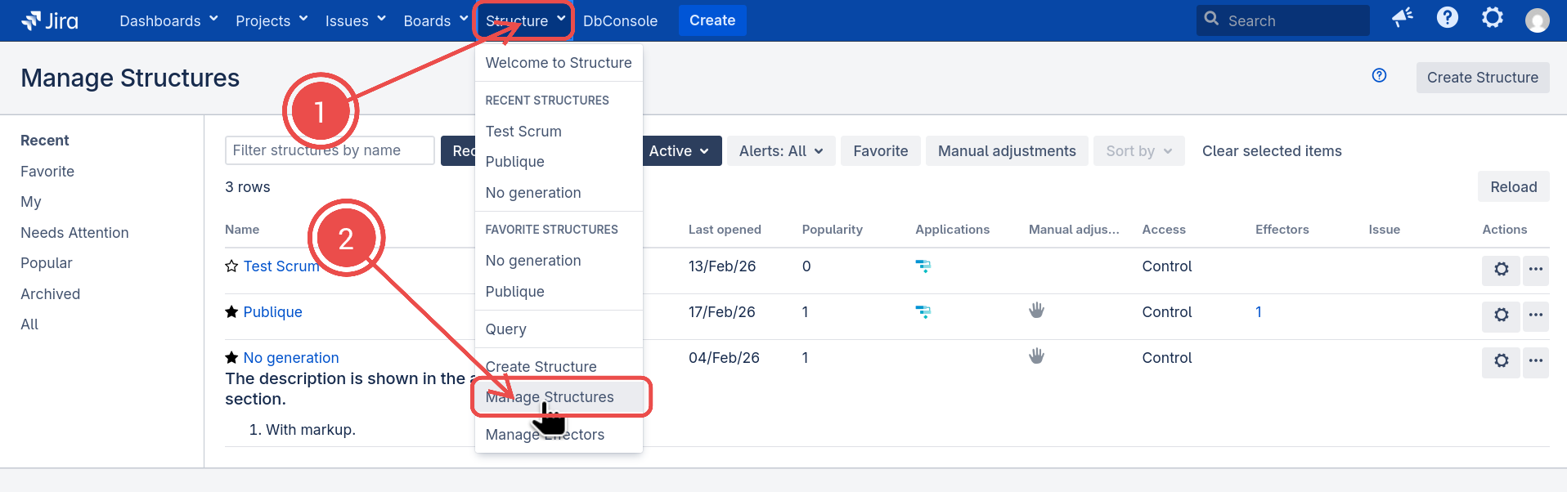Star the Test Scrum structure as favorite
The width and height of the screenshot is (1567, 492).
[x=231, y=266]
